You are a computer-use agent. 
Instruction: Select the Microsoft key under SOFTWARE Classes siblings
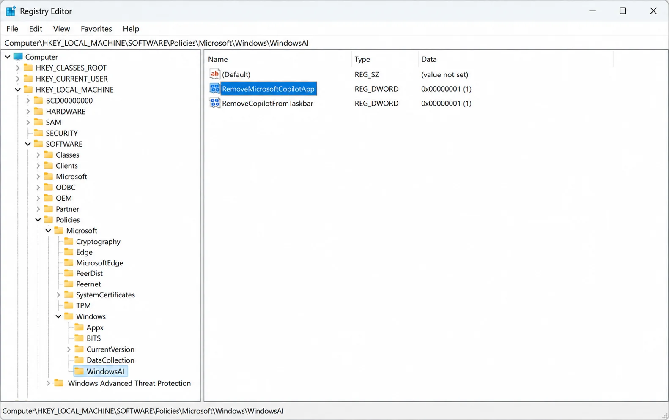point(71,177)
